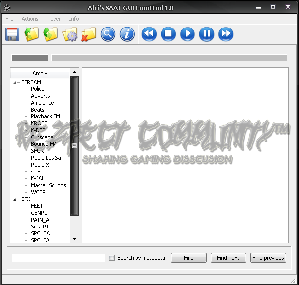Select WCTR in the tree
The height and width of the screenshot is (285, 299).
(38, 192)
